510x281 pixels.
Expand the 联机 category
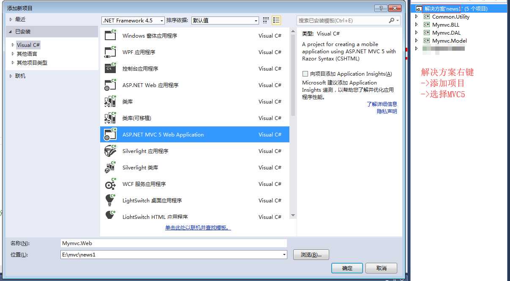tap(11, 76)
